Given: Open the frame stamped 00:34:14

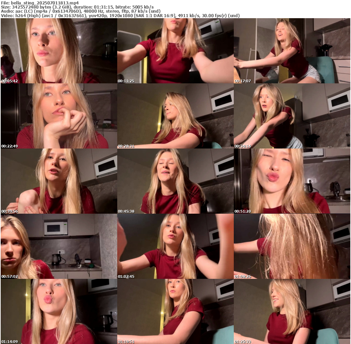Looking at the screenshot, I should click(x=292, y=116).
